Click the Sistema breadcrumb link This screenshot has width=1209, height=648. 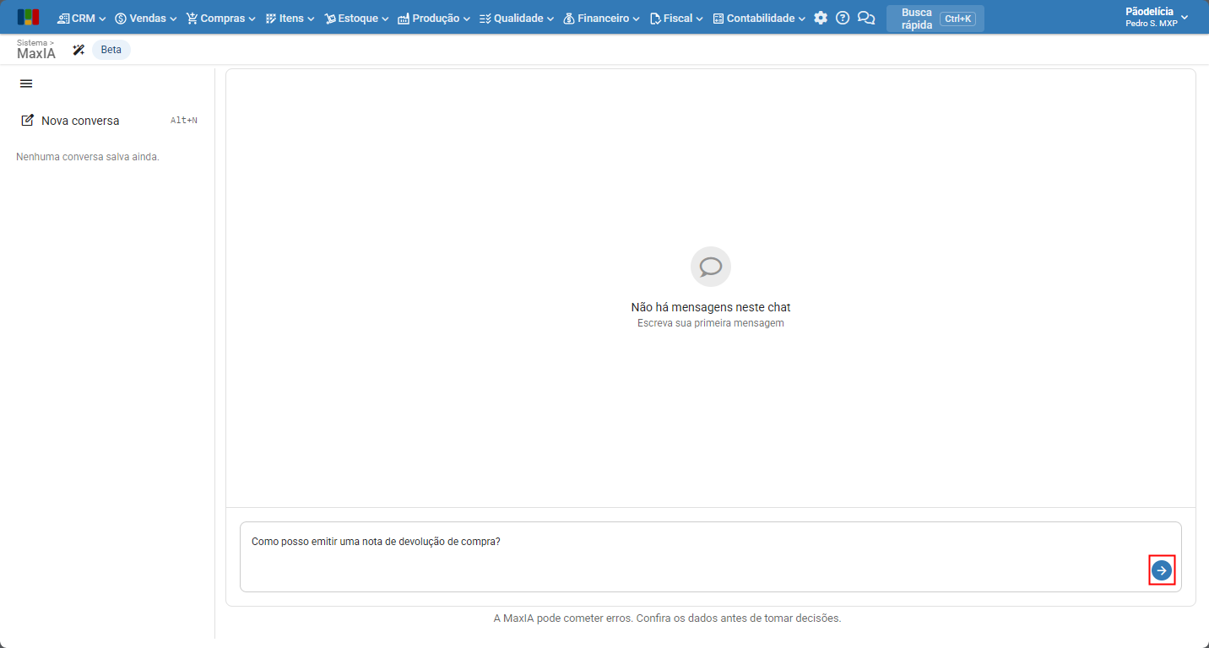pyautogui.click(x=32, y=42)
